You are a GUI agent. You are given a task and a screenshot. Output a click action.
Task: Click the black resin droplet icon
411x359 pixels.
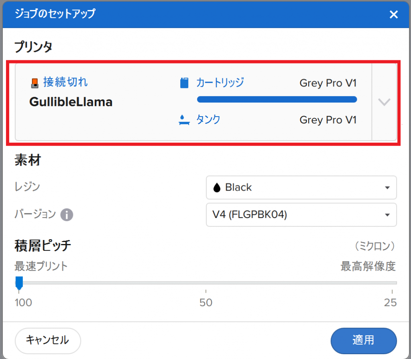217,187
